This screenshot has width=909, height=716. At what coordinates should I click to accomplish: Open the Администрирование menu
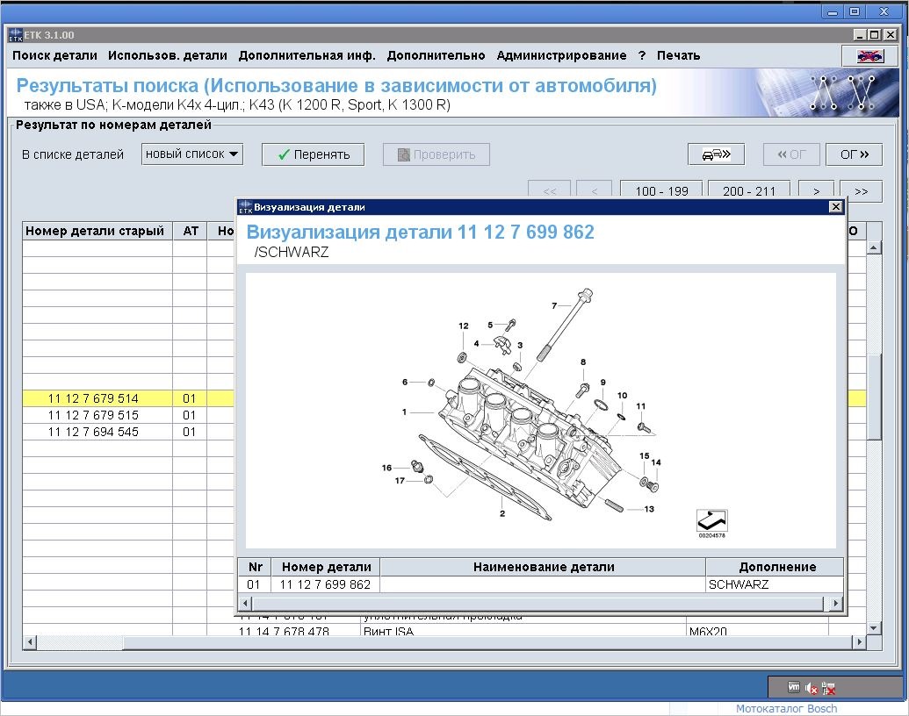pyautogui.click(x=561, y=55)
